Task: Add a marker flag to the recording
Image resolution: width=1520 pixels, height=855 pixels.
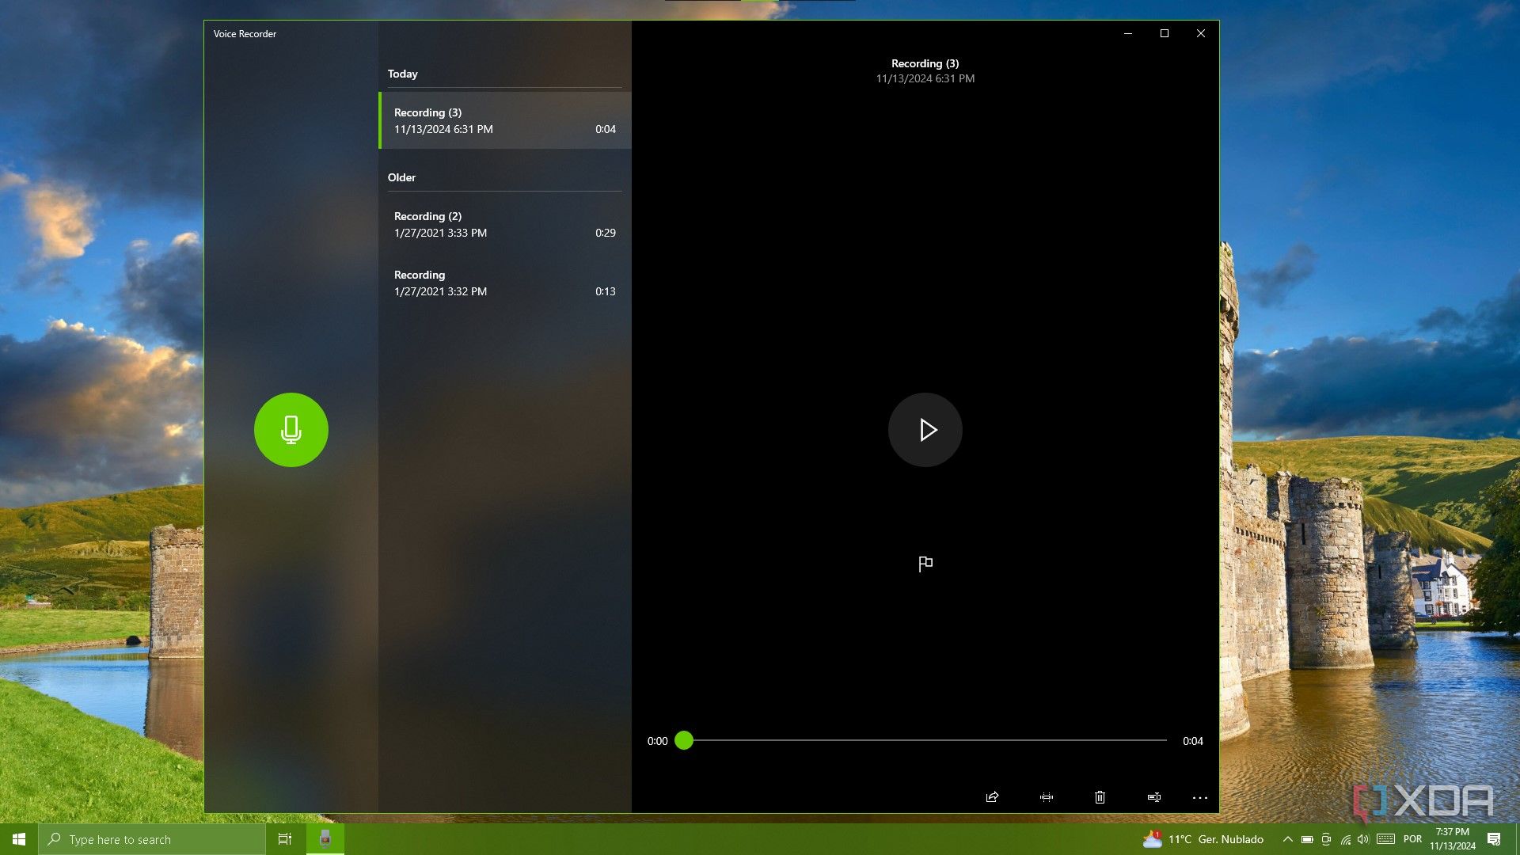Action: click(925, 564)
